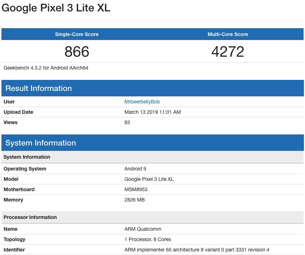
Task: Click the Operating System row label
Action: (25, 169)
